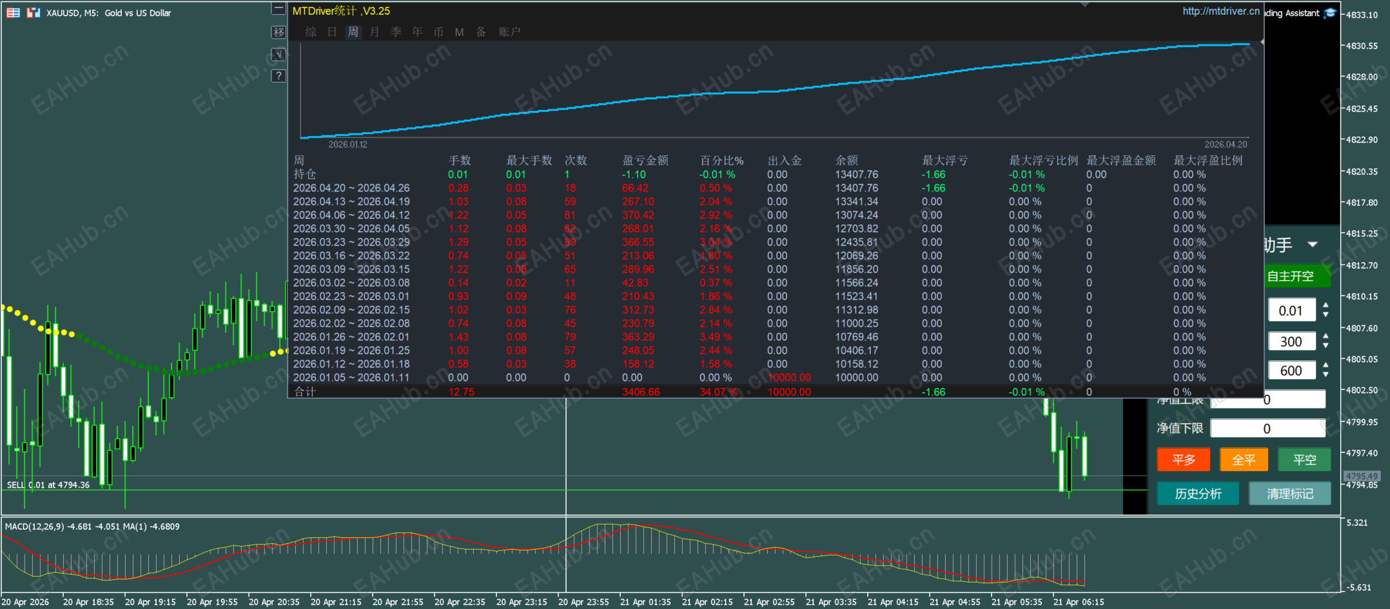Click the 净值下限 input field

click(1268, 429)
